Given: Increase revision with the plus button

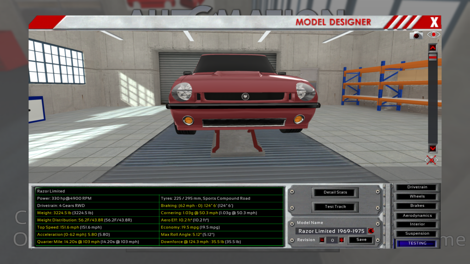Looking at the screenshot, I should click(x=341, y=240).
